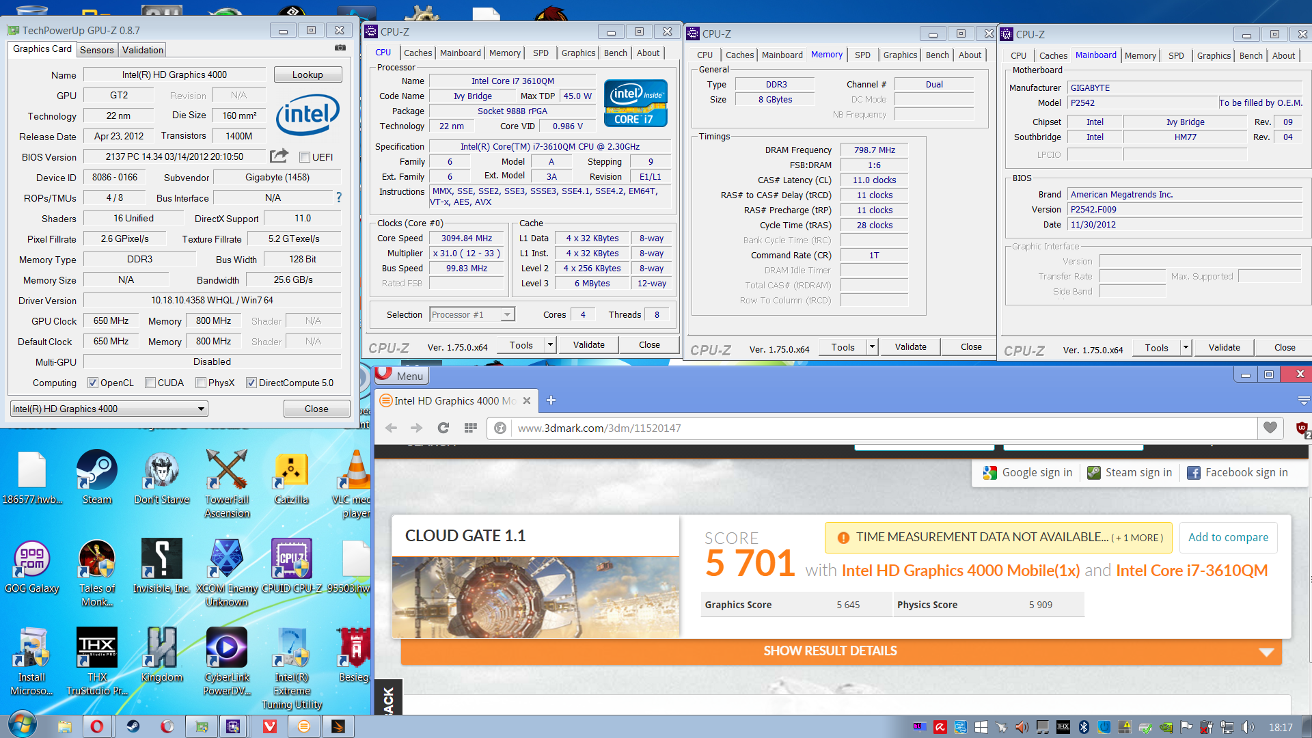Click the Steam icon in the taskbar
The image size is (1312, 738).
point(133,726)
